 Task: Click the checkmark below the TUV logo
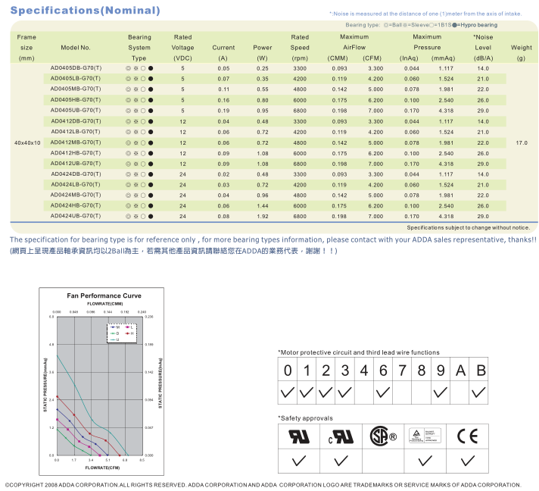coord(425,461)
